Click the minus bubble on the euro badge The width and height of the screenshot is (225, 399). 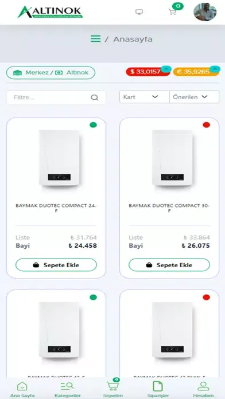pyautogui.click(x=215, y=69)
